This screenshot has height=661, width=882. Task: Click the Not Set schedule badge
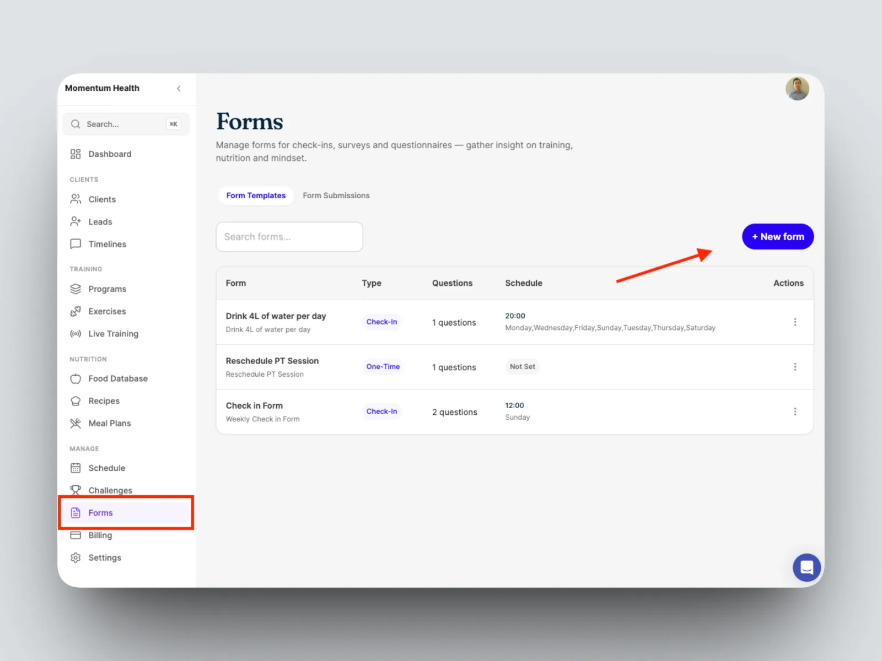pyautogui.click(x=522, y=367)
